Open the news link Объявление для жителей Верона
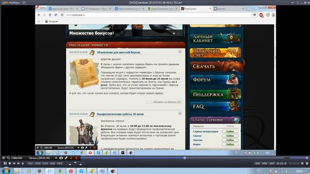The height and width of the screenshot is (174, 310). [118, 53]
